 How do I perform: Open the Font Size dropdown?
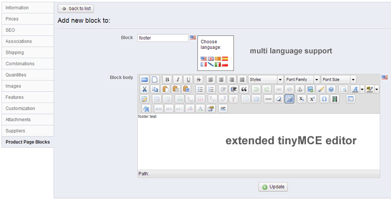click(339, 79)
